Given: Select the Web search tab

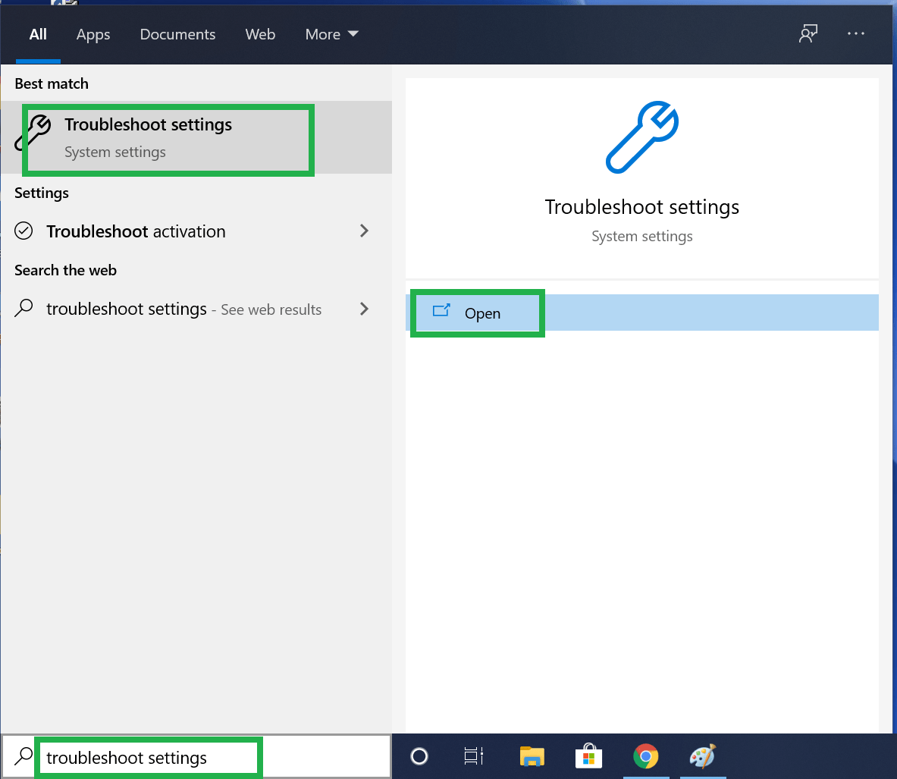Looking at the screenshot, I should click(x=260, y=34).
